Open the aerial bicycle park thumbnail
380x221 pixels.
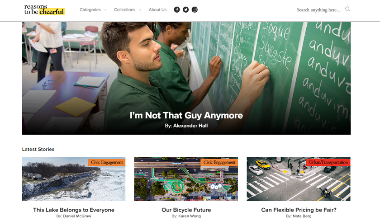[186, 179]
